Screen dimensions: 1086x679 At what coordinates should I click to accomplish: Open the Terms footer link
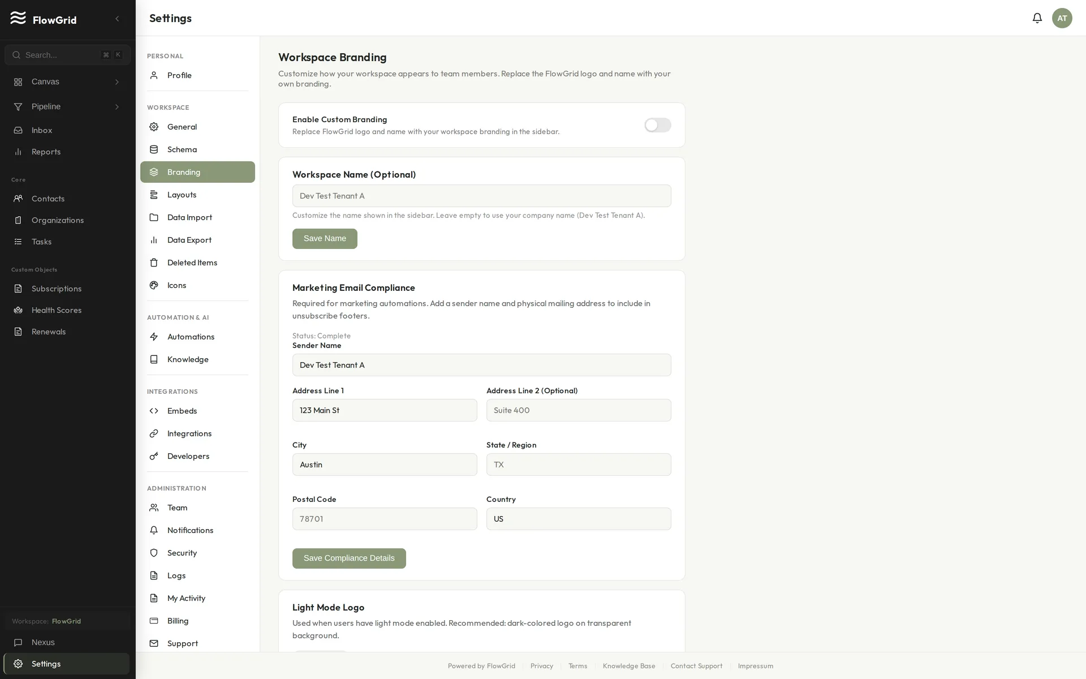[578, 666]
